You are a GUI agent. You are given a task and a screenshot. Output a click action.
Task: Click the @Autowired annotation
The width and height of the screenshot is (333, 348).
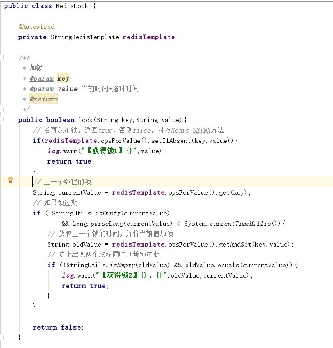(x=36, y=27)
